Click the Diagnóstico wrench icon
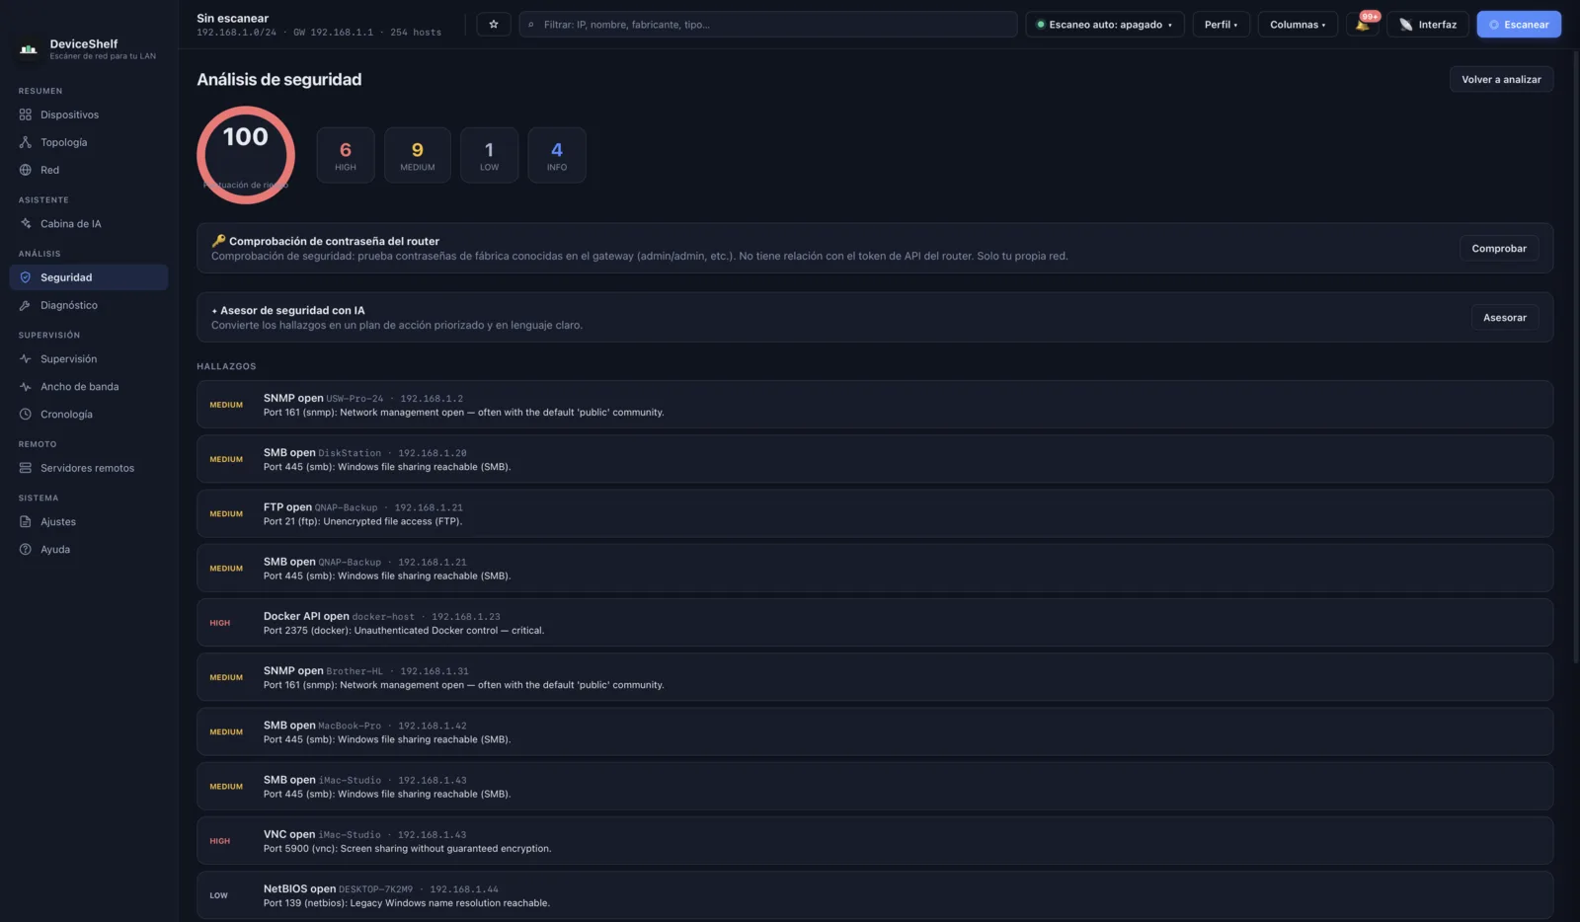 [26, 305]
